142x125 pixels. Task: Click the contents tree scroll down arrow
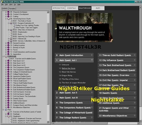click(x=48, y=122)
